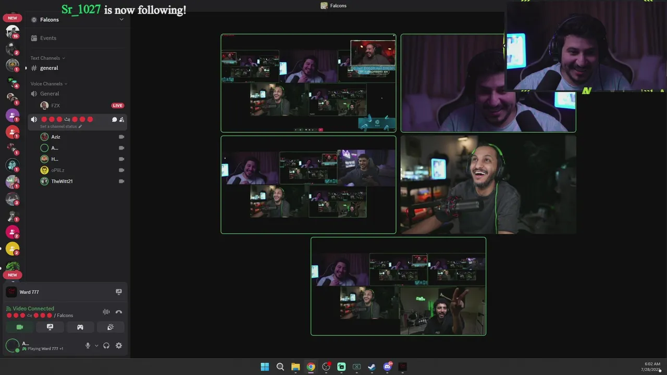Screen dimensions: 667x375
Task: Click the Video Connected status
Action: pos(33,308)
